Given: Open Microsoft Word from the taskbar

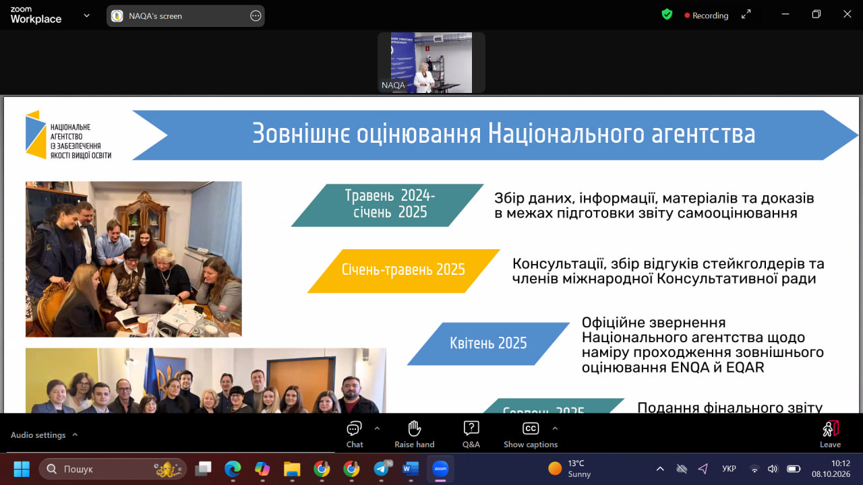Looking at the screenshot, I should tap(411, 469).
